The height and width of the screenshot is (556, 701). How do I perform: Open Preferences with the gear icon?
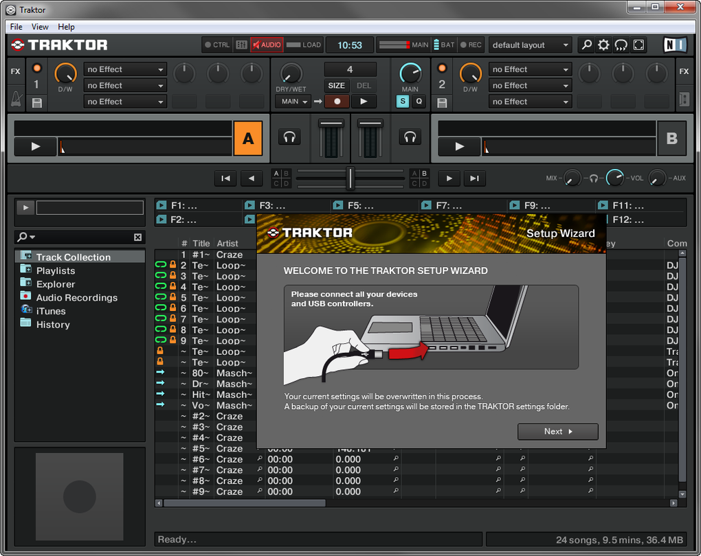pyautogui.click(x=603, y=45)
